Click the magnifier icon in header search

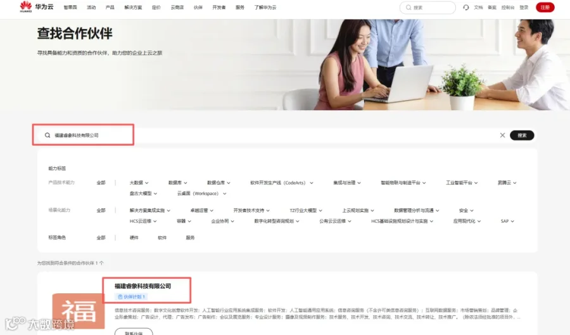point(408,7)
